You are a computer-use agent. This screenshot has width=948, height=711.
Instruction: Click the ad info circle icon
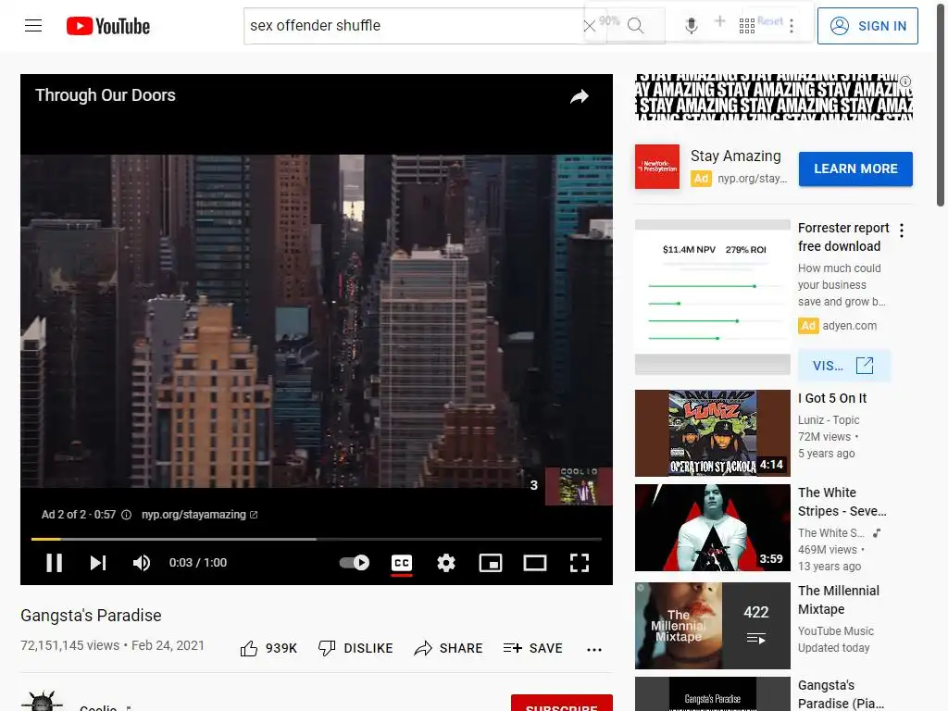click(x=126, y=515)
